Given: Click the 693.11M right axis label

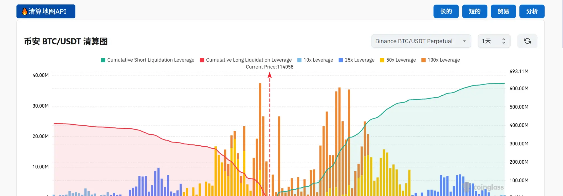Looking at the screenshot, I should [x=519, y=71].
